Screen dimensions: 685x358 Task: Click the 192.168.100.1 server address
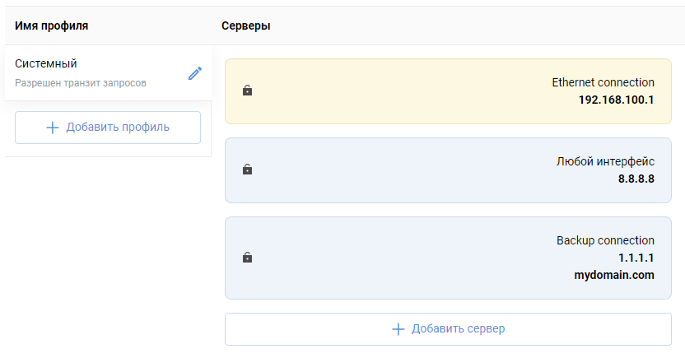click(616, 100)
